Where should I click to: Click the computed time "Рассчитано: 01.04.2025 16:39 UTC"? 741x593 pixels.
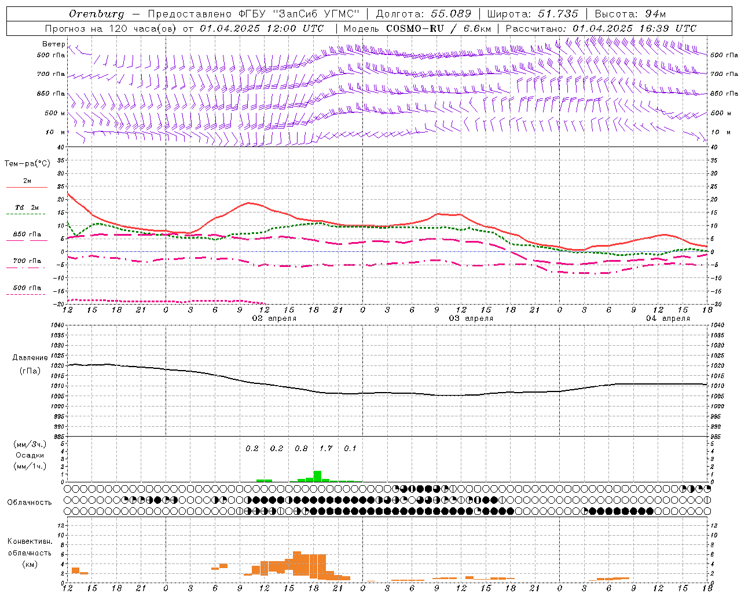(x=601, y=28)
